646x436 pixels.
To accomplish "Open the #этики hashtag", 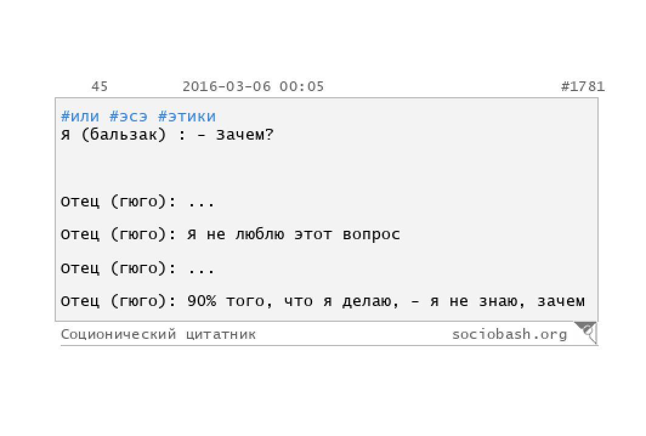I will pyautogui.click(x=187, y=117).
